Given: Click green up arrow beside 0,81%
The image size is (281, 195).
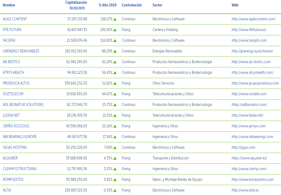Looking at the screenshot, I should click(x=115, y=179).
